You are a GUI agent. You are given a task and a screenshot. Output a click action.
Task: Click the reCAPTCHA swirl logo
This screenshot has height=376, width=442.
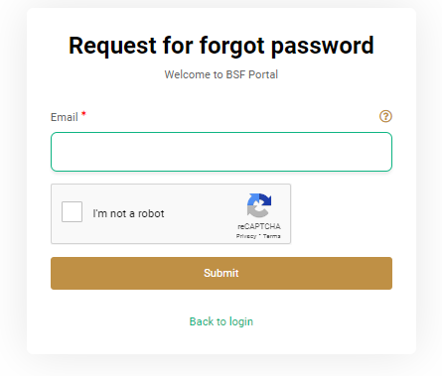(x=259, y=205)
